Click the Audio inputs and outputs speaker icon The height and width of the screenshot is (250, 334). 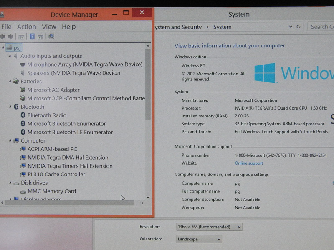[16, 56]
